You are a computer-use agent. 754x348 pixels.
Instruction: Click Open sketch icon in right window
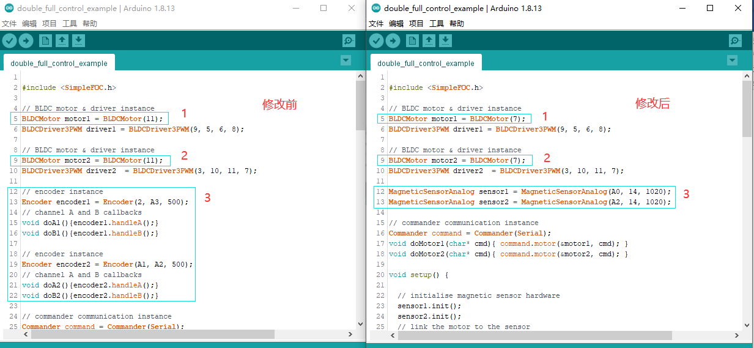coord(429,41)
